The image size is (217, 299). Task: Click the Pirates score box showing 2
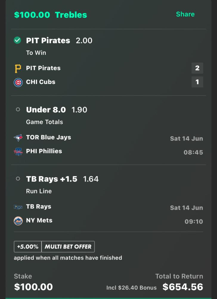tap(197, 68)
